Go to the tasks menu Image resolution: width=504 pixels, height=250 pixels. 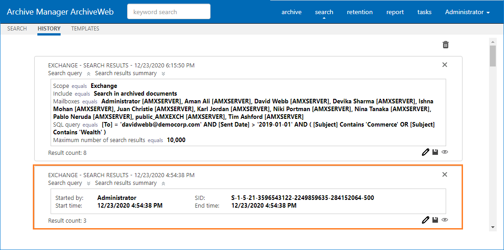point(424,12)
